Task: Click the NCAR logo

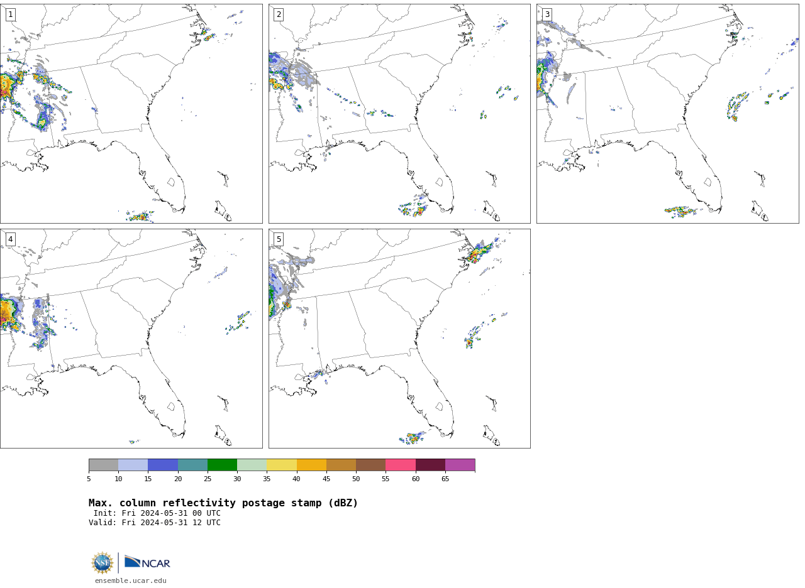Action: tap(147, 562)
